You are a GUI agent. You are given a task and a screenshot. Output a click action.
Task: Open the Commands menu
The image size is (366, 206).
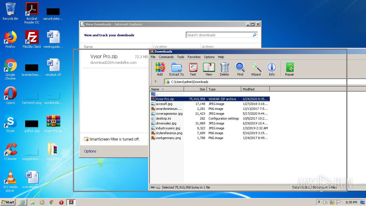pyautogui.click(x=166, y=57)
